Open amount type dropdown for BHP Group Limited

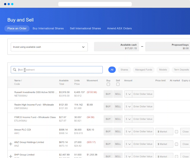[128, 156]
